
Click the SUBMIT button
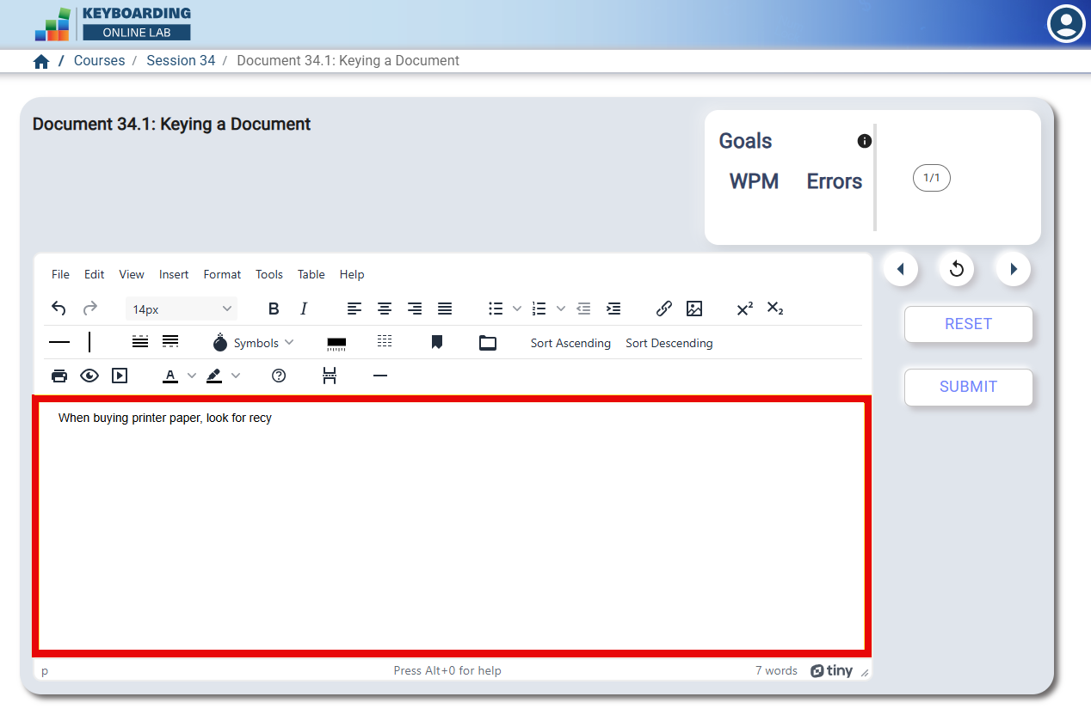tap(968, 387)
